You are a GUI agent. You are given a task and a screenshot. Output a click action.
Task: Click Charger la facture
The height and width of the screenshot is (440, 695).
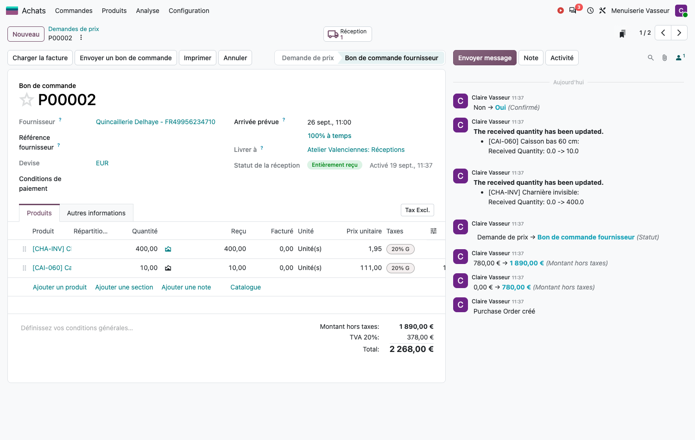tap(40, 58)
